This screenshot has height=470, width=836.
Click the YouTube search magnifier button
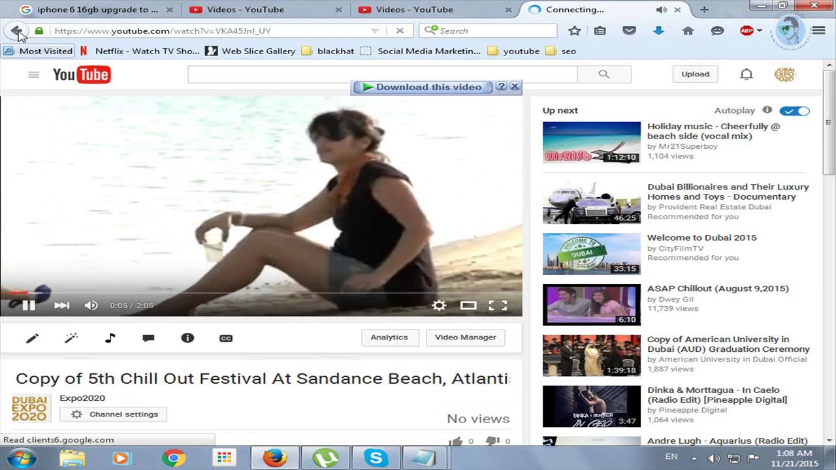[604, 74]
